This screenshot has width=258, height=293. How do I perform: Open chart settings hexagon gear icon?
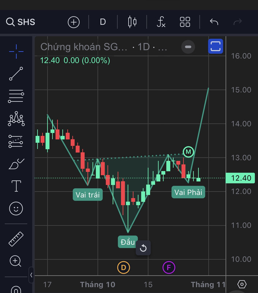pos(242,284)
